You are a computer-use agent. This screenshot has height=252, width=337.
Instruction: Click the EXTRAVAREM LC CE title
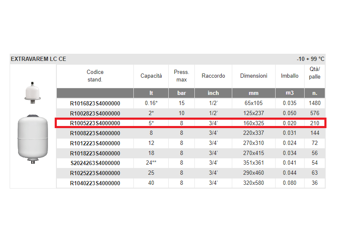(38, 59)
